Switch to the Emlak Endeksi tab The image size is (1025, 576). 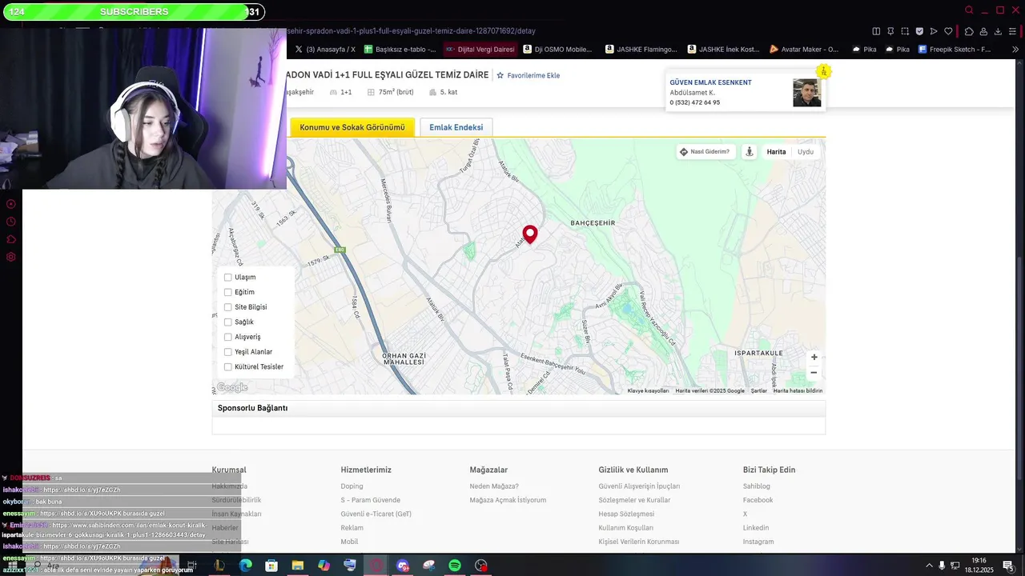456,127
